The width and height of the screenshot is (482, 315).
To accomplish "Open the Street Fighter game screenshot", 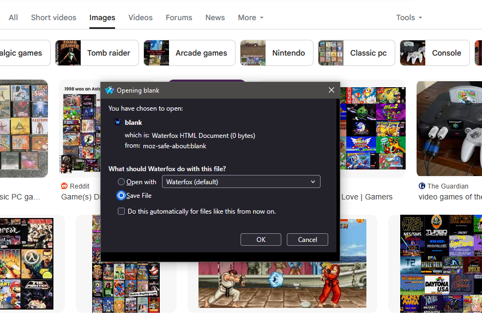I will click(x=282, y=285).
